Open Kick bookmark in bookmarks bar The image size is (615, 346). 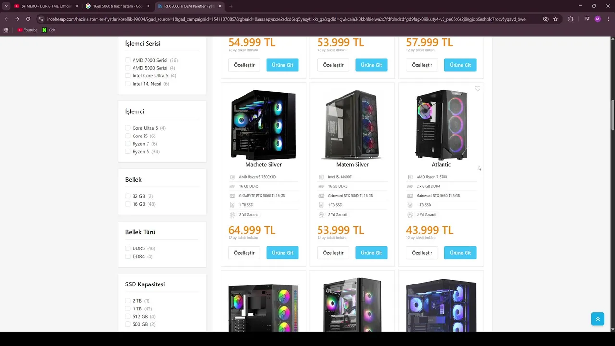[49, 30]
